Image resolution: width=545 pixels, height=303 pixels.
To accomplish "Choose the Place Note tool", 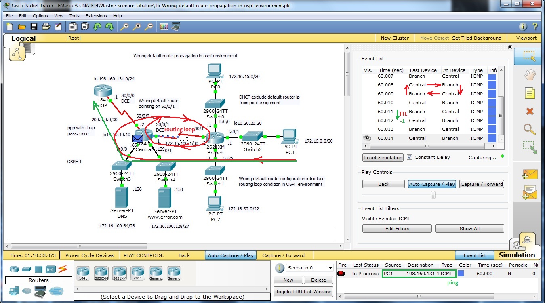I will 530,93.
